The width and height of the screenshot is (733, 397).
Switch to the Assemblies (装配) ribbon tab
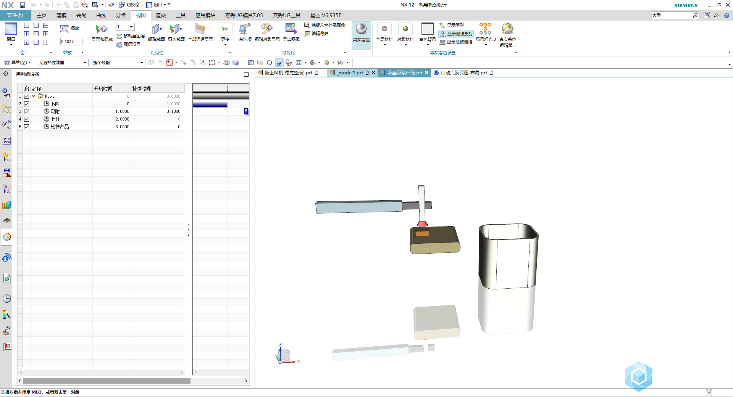81,15
